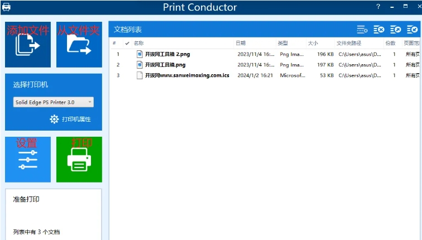This screenshot has height=240, width=422.
Task: Select file 开拔网www.sanweimoxing.com.ics
Action: pos(187,75)
